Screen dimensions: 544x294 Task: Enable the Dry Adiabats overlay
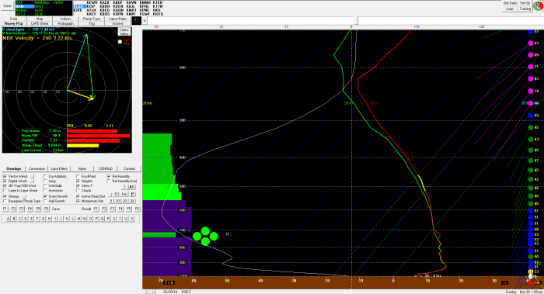(45, 176)
